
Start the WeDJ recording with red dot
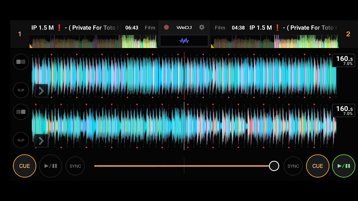[166, 27]
